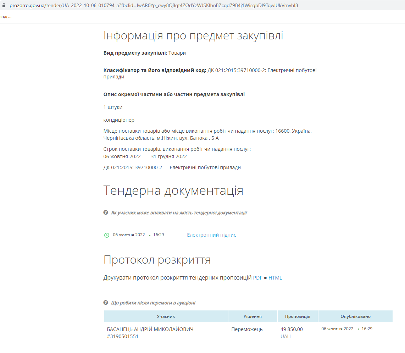Click the truncated bookmark item under the address bar

pos(5,17)
